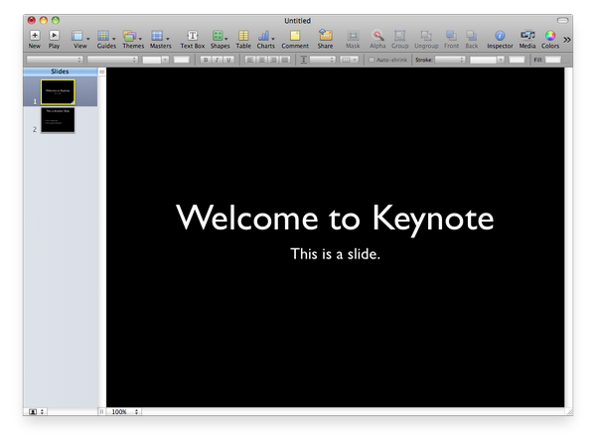
Task: Click the Slides panel header
Action: [60, 72]
